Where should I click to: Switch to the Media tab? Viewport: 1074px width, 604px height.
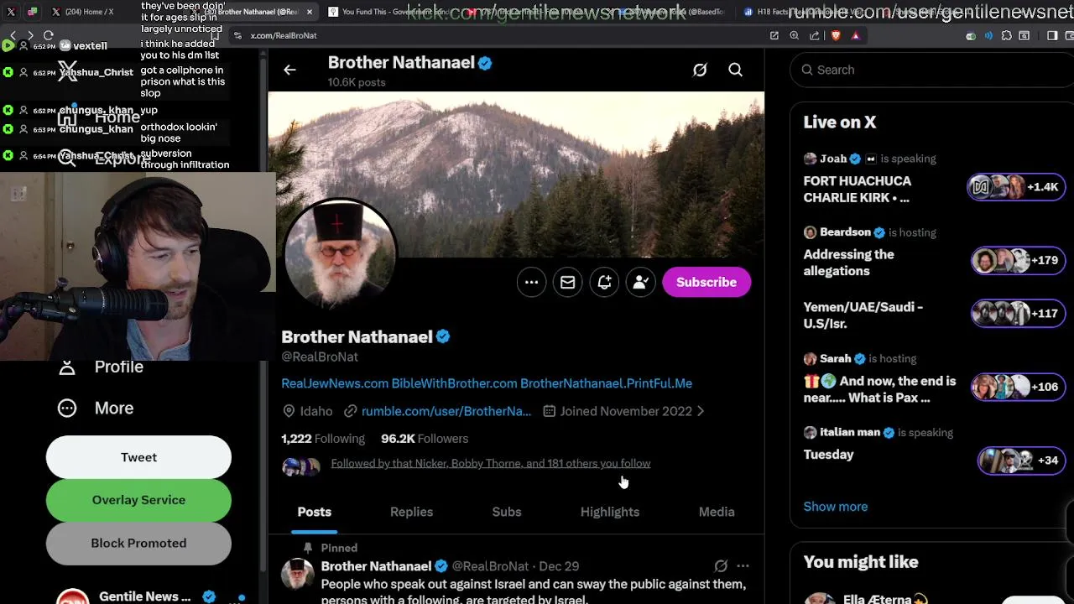point(717,512)
